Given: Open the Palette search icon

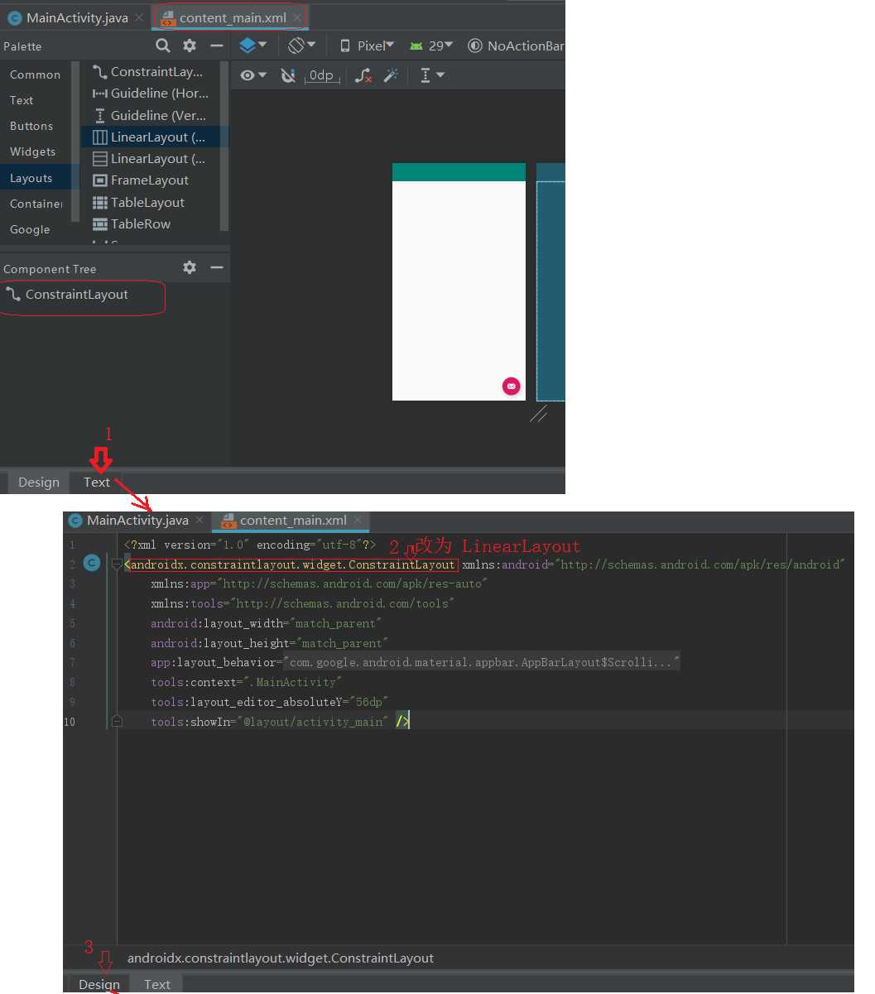Looking at the screenshot, I should (162, 46).
